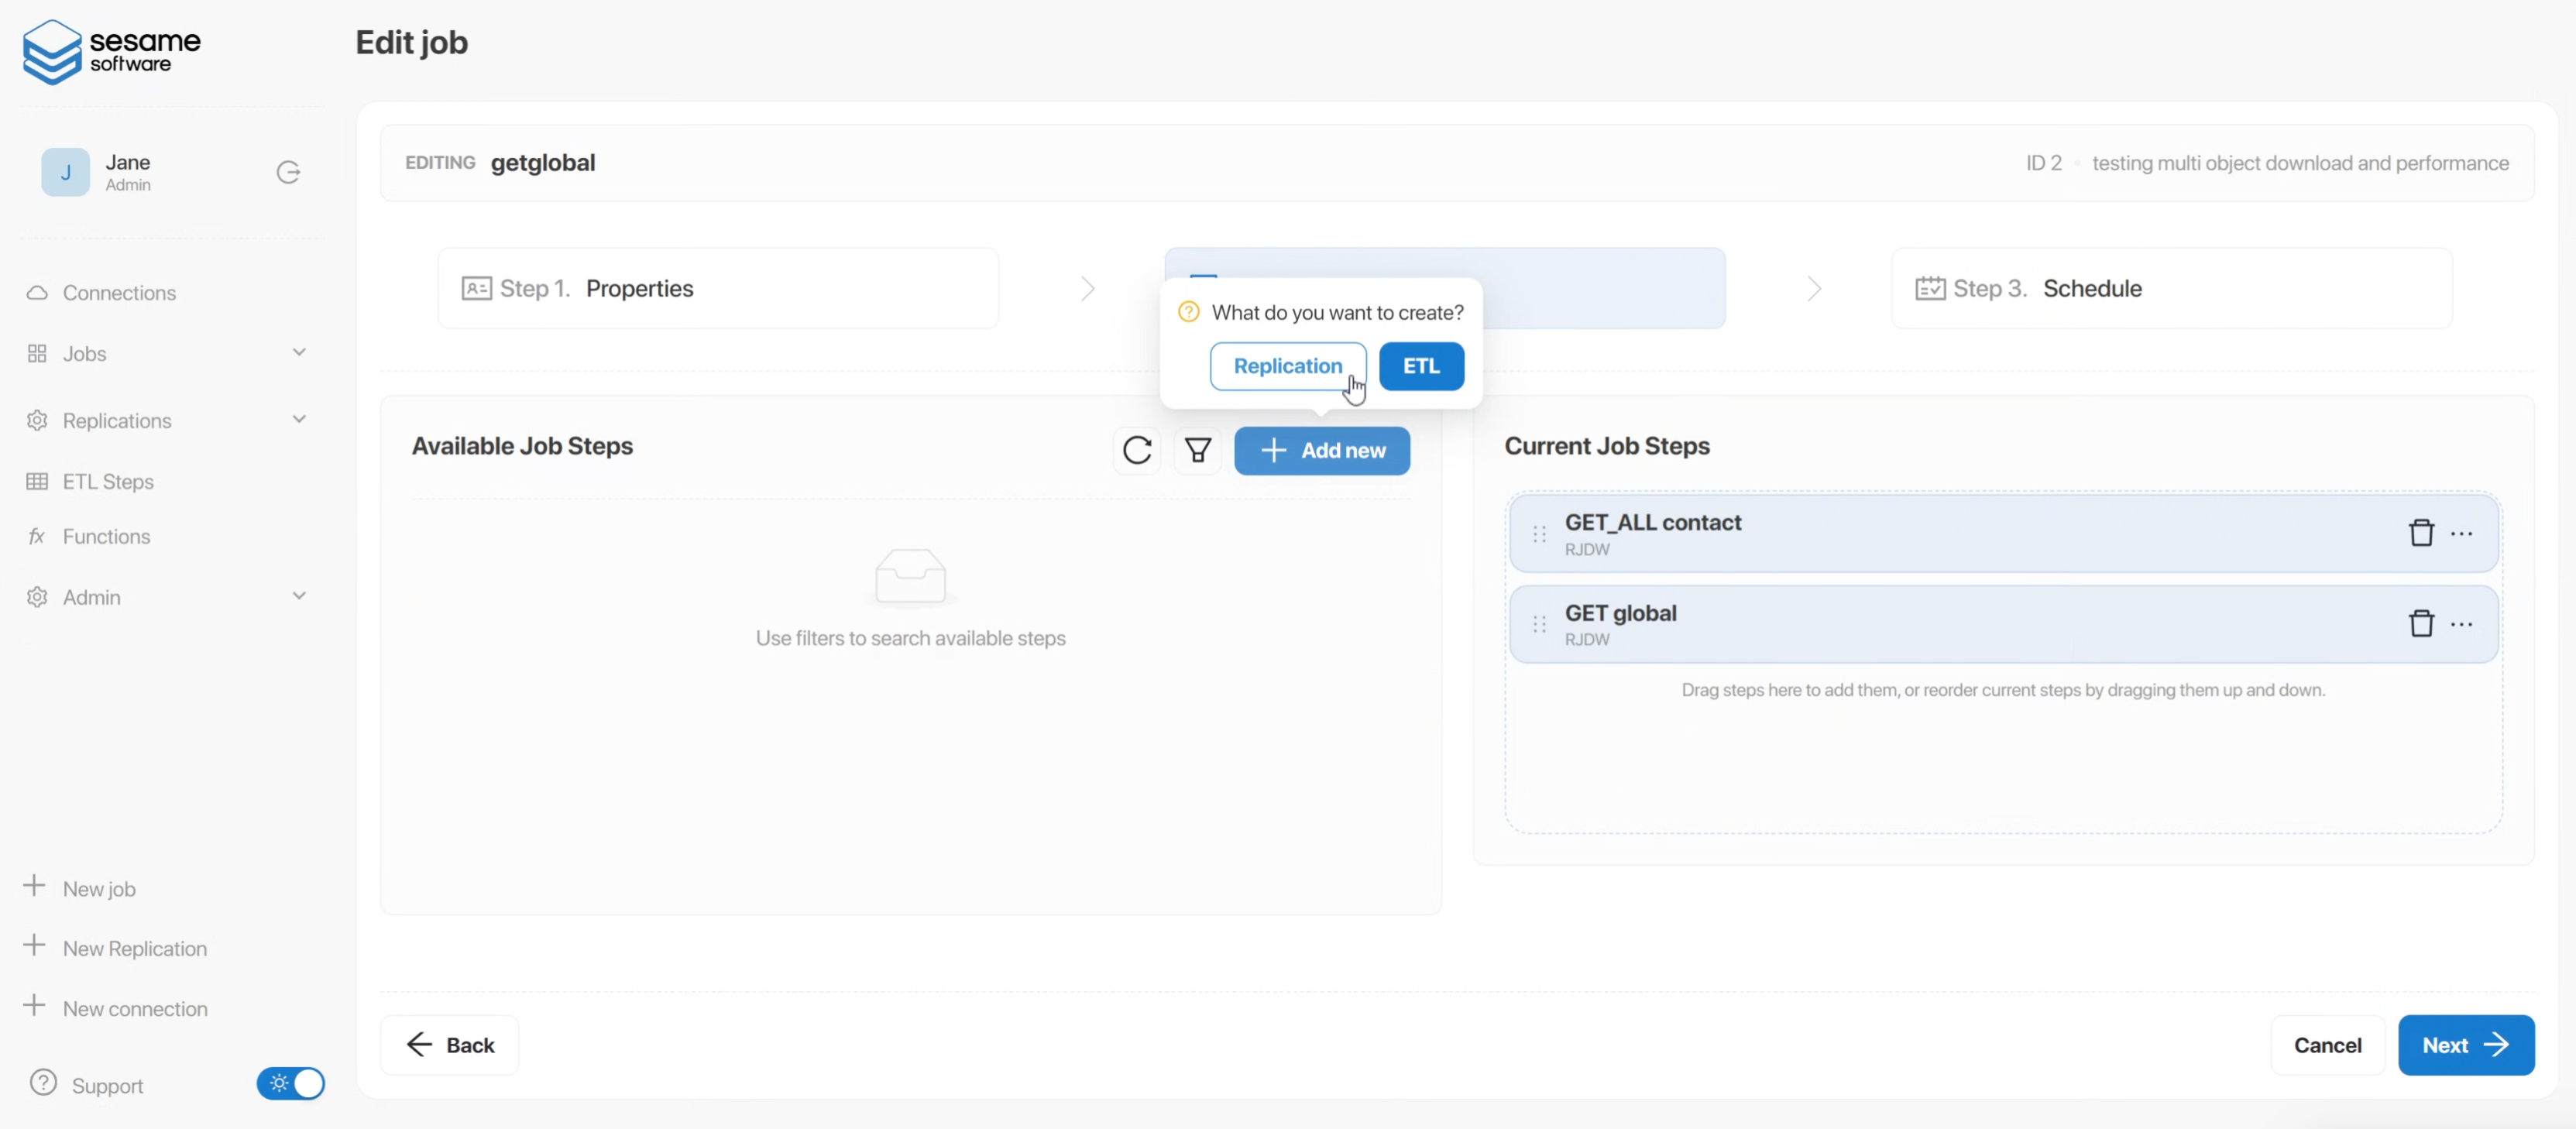The height and width of the screenshot is (1129, 2576).
Task: Click the New Replication link
Action: 134,949
